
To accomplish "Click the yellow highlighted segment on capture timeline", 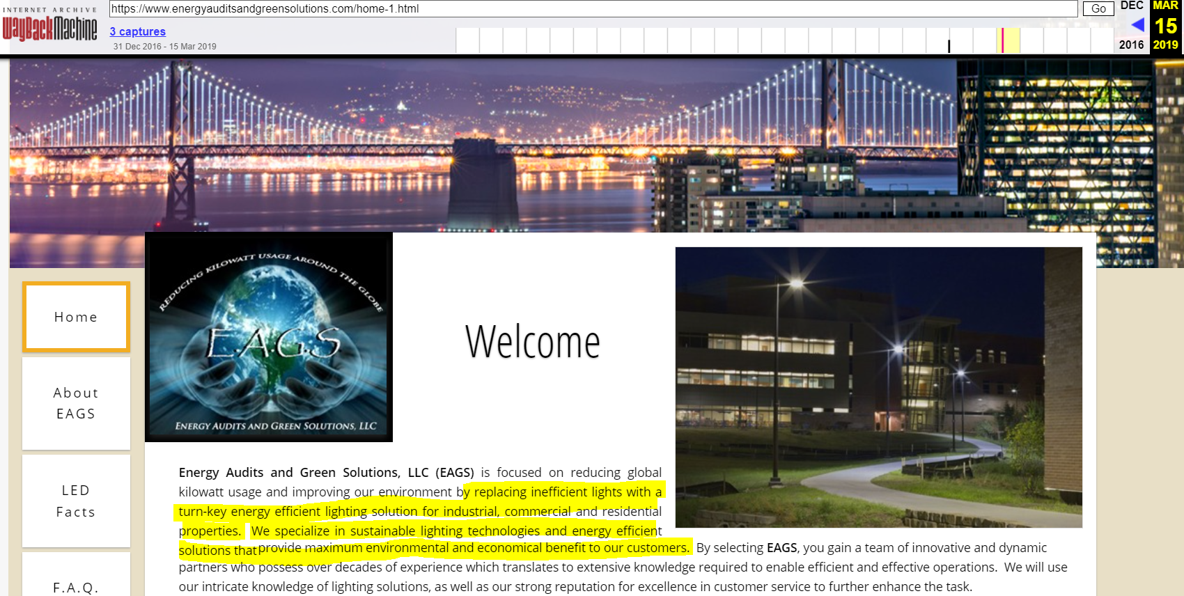I will [1010, 40].
